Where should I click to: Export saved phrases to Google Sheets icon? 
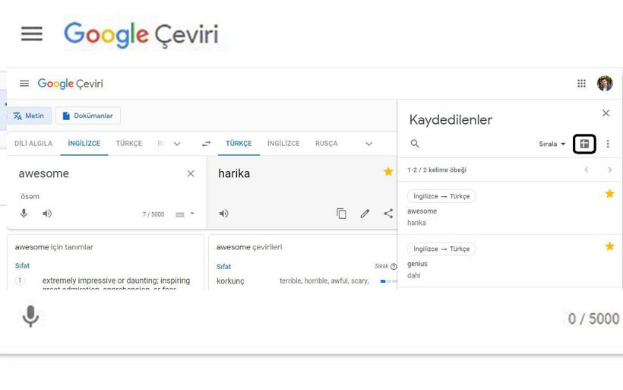pyautogui.click(x=584, y=144)
